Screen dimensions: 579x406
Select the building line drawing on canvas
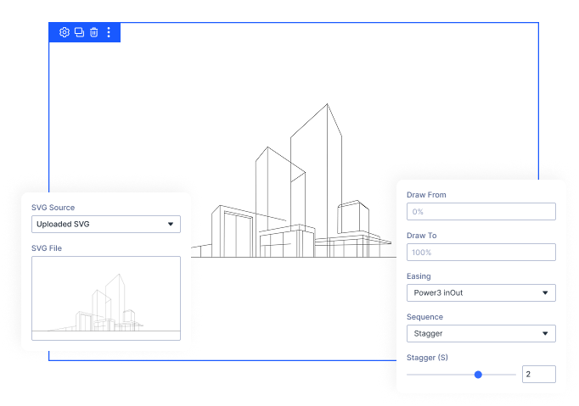(x=294, y=181)
